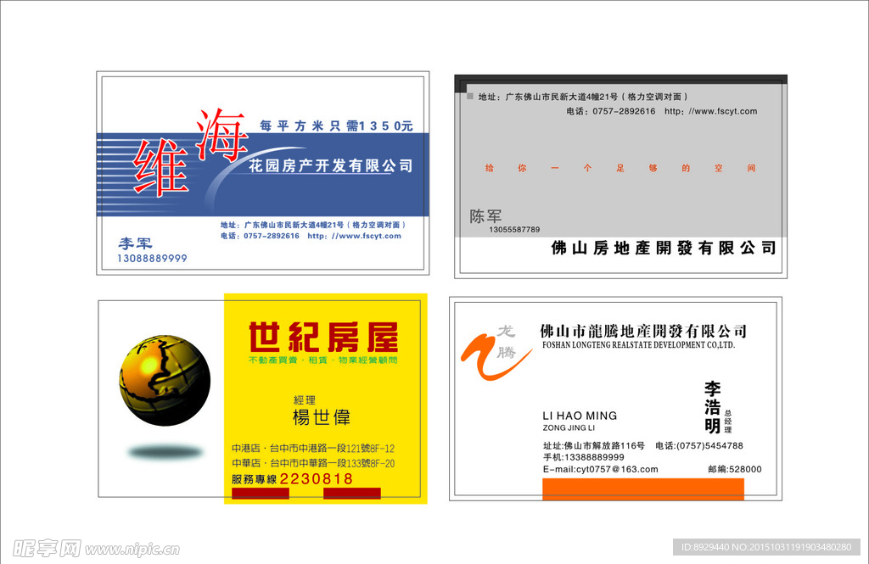Click the http://www.fscyt.com link

(353, 237)
